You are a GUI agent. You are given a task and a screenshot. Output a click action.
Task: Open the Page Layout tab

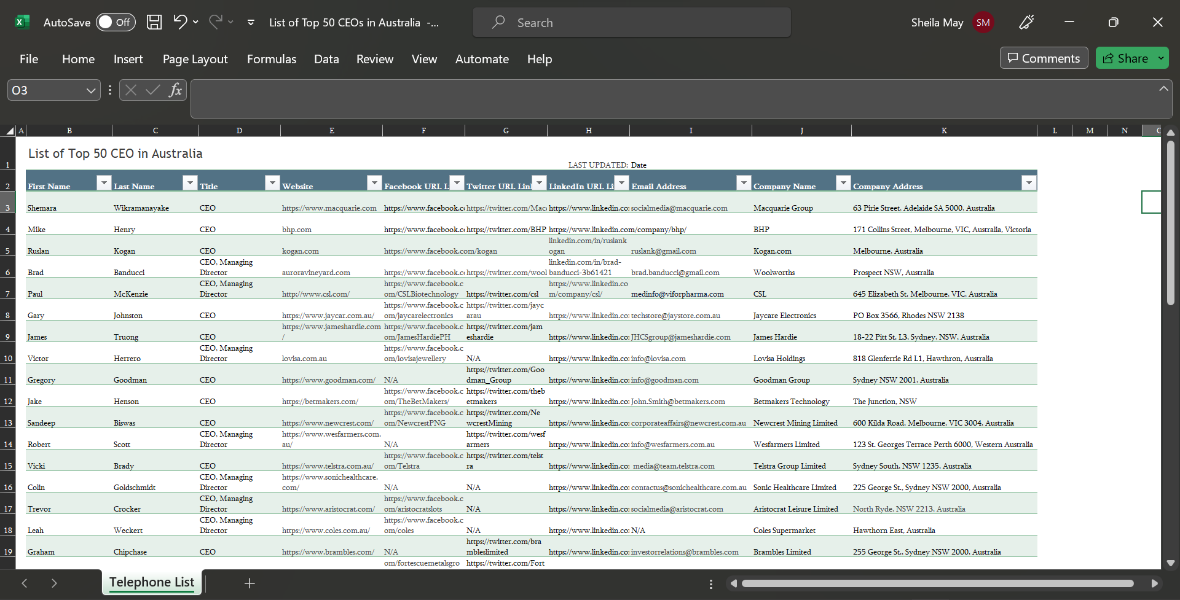click(x=195, y=59)
